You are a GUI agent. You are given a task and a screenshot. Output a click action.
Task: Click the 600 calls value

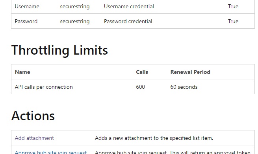pyautogui.click(x=140, y=87)
